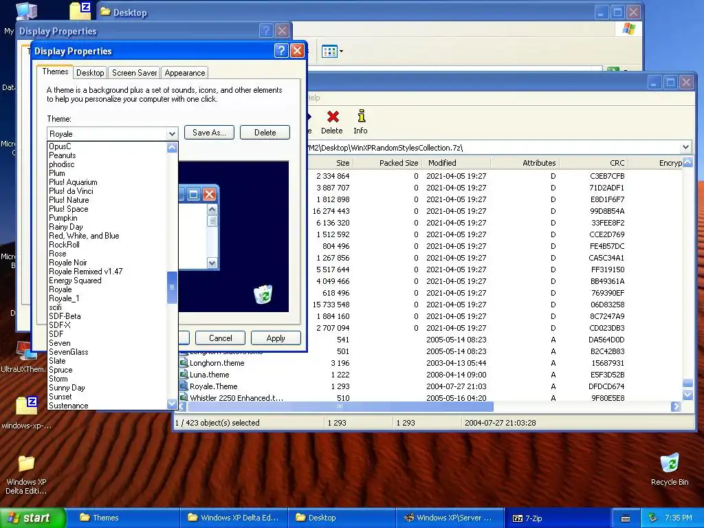Click Royale.Theme file icon in 7-Zip
Screen dimensions: 704x528
click(x=183, y=386)
